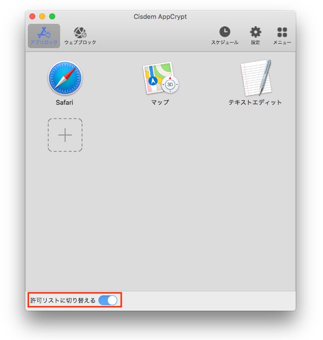Zoom the window with the green button

point(52,16)
